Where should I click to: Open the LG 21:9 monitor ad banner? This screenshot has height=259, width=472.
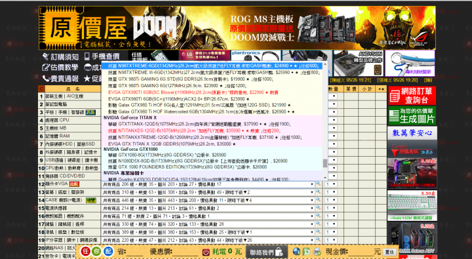tap(205, 55)
